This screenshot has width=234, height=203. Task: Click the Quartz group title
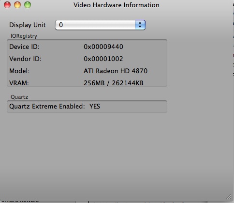(x=19, y=97)
